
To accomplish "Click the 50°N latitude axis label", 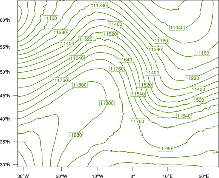I will click(5, 72).
